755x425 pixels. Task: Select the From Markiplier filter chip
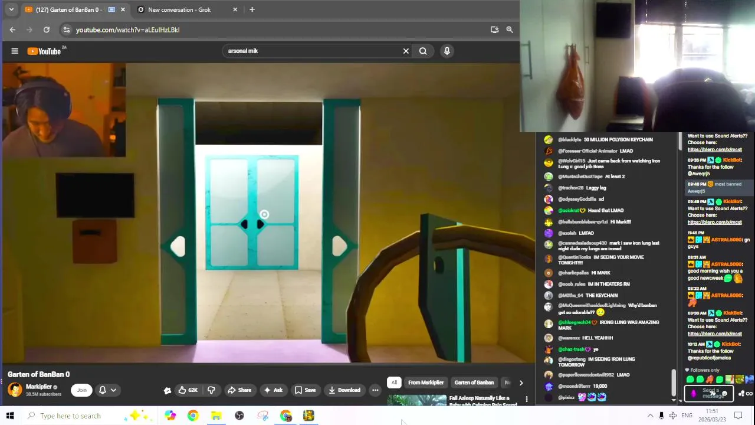tap(426, 382)
